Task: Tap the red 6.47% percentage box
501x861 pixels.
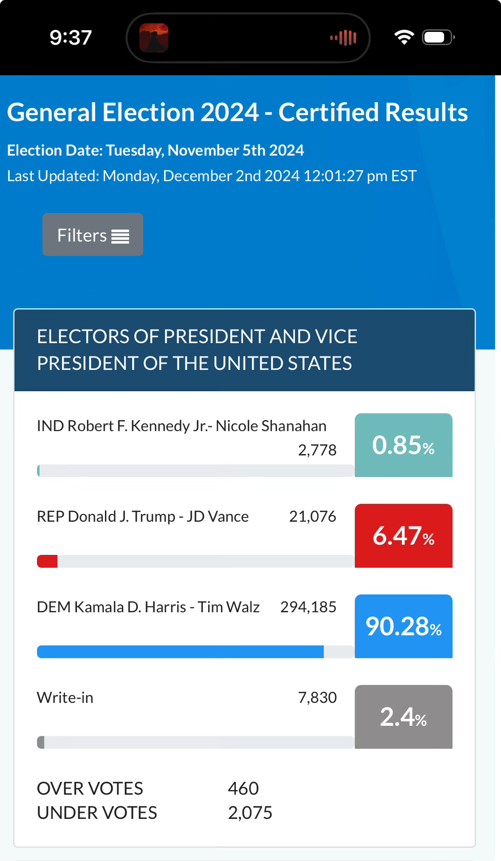Action: pos(403,536)
